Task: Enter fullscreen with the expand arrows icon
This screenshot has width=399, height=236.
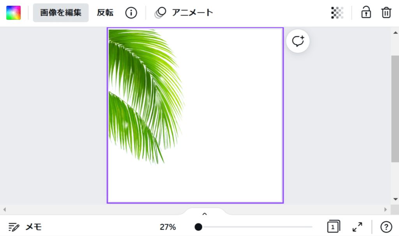Action: click(x=357, y=227)
